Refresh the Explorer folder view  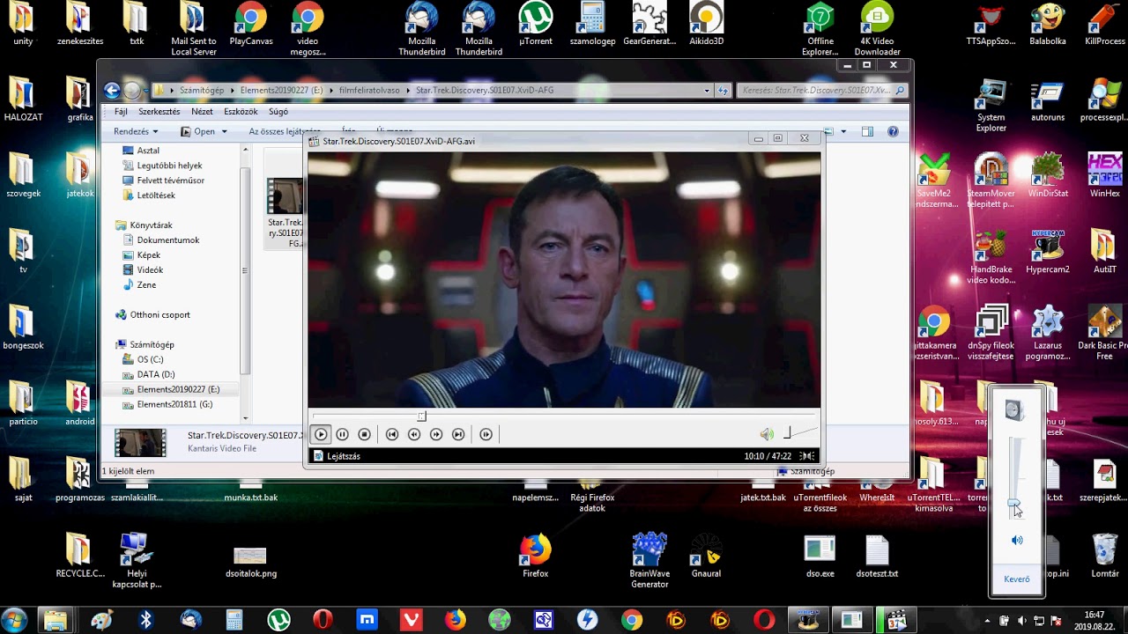pyautogui.click(x=724, y=90)
